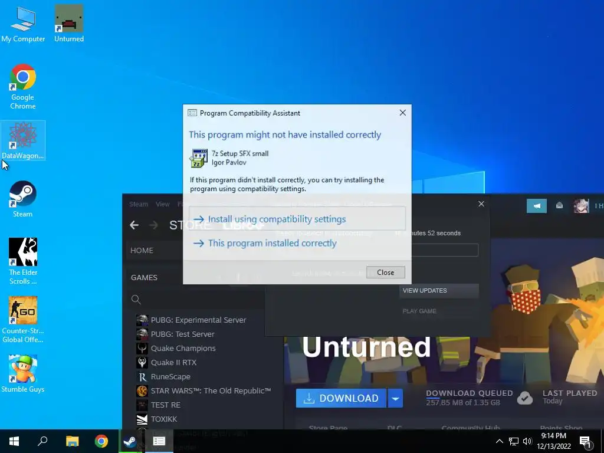The image size is (604, 453).
Task: Open Steam inbox envelope icon
Action: (559, 206)
